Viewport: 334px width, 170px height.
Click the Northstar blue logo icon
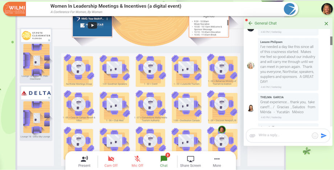point(290,9)
